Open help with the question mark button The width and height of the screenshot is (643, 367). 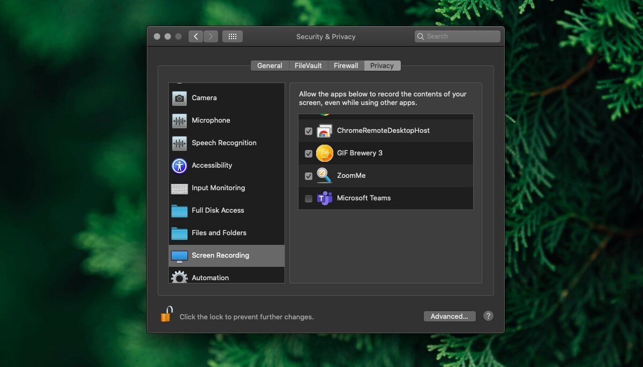point(488,316)
